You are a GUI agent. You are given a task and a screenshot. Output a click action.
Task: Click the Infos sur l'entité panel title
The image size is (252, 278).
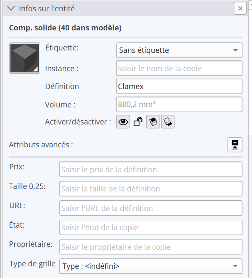coord(47,8)
